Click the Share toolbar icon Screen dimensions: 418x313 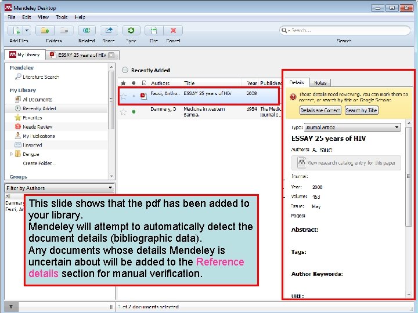pyautogui.click(x=109, y=31)
